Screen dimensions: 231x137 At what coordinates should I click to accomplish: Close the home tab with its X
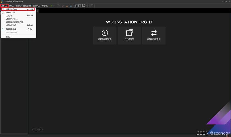coord(37,11)
